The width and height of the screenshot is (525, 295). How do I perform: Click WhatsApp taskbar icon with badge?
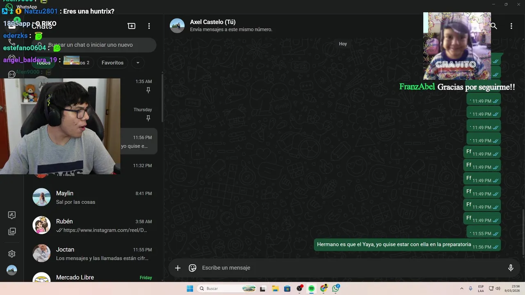click(336, 288)
